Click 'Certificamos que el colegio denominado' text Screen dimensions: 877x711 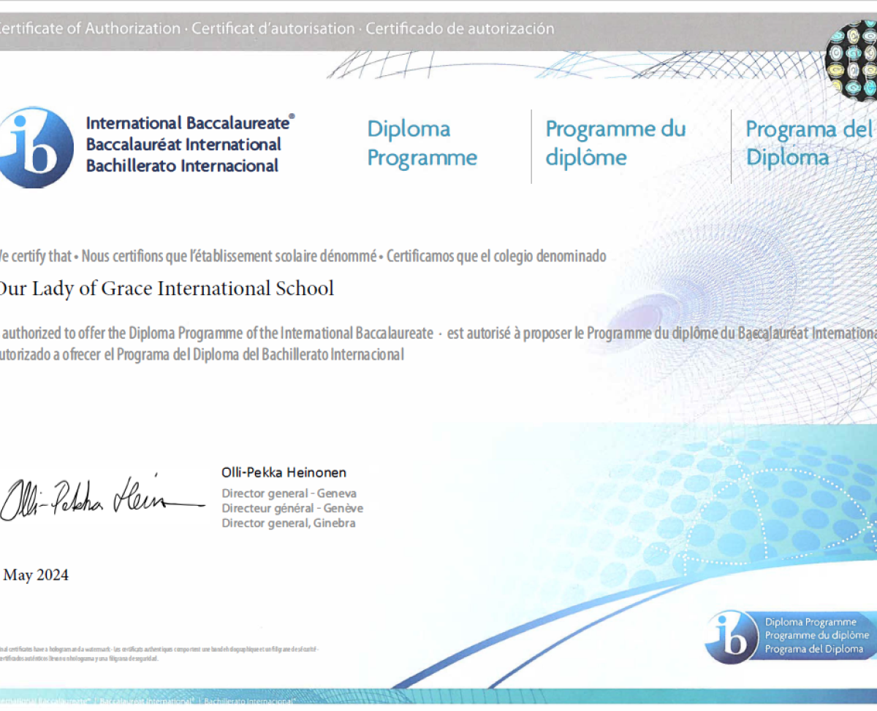click(x=496, y=257)
